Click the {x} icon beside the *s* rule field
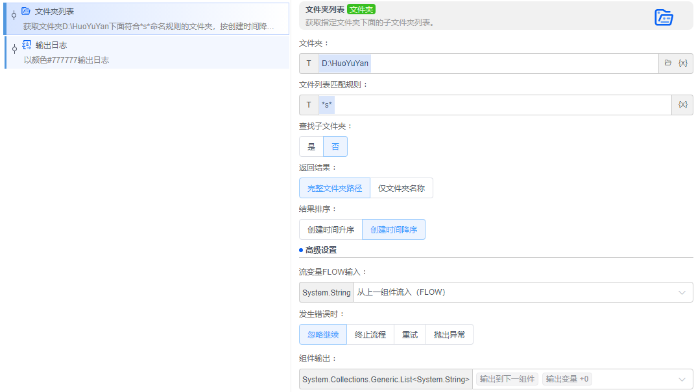Screen dimensions: 696x392 (x=682, y=104)
